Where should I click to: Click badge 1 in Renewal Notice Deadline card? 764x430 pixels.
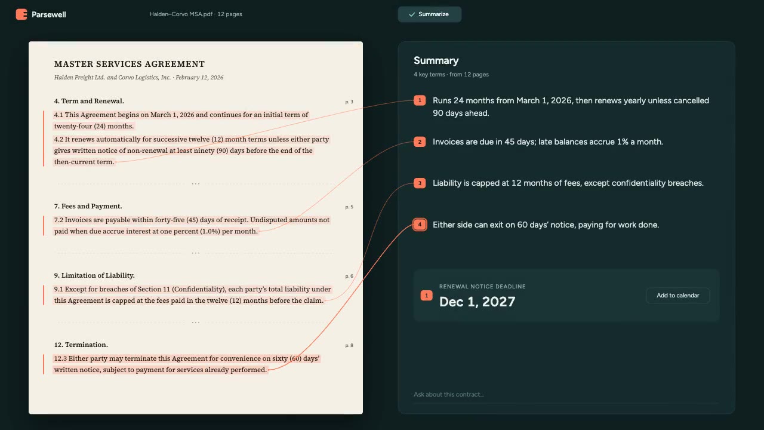(426, 296)
